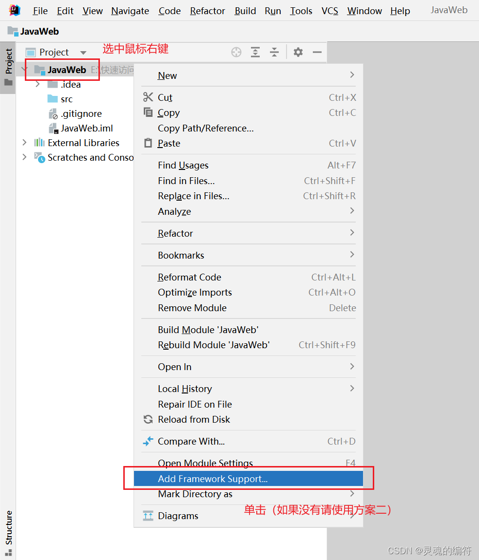
Task: Click the Diagrams icon in context menu
Action: tap(148, 516)
